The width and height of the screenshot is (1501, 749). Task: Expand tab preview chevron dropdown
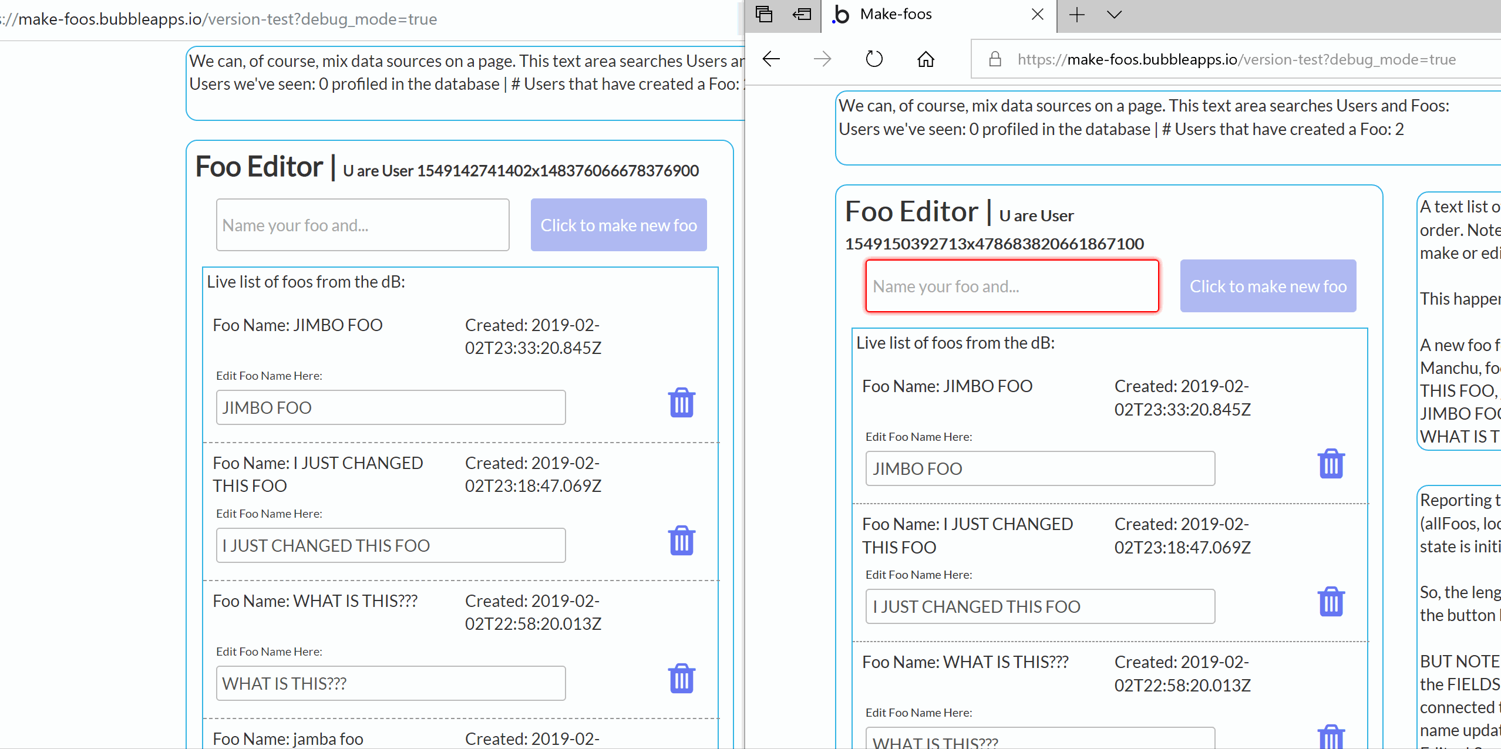pyautogui.click(x=1114, y=14)
